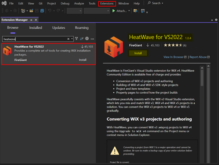Open the File menu
Screen dimensions: 219x165
(11, 3)
